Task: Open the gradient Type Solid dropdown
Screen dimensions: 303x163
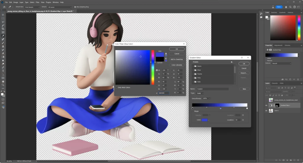Action: pyautogui.click(x=200, y=93)
